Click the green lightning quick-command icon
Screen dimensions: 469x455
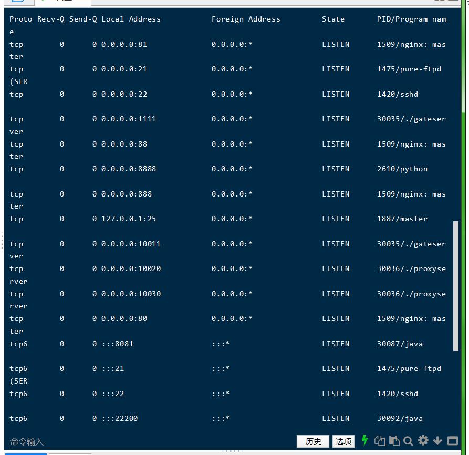(364, 441)
